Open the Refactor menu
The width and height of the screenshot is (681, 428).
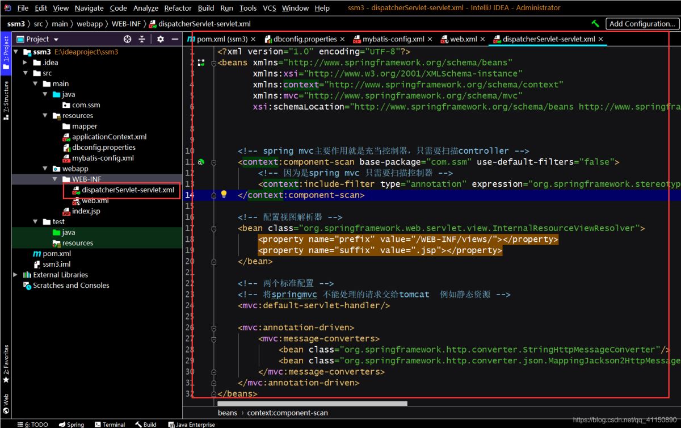(178, 8)
